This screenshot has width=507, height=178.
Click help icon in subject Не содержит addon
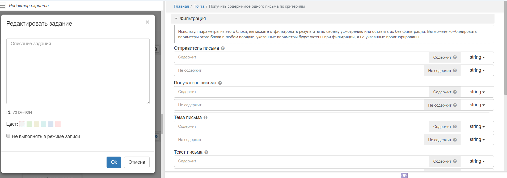[x=455, y=140]
